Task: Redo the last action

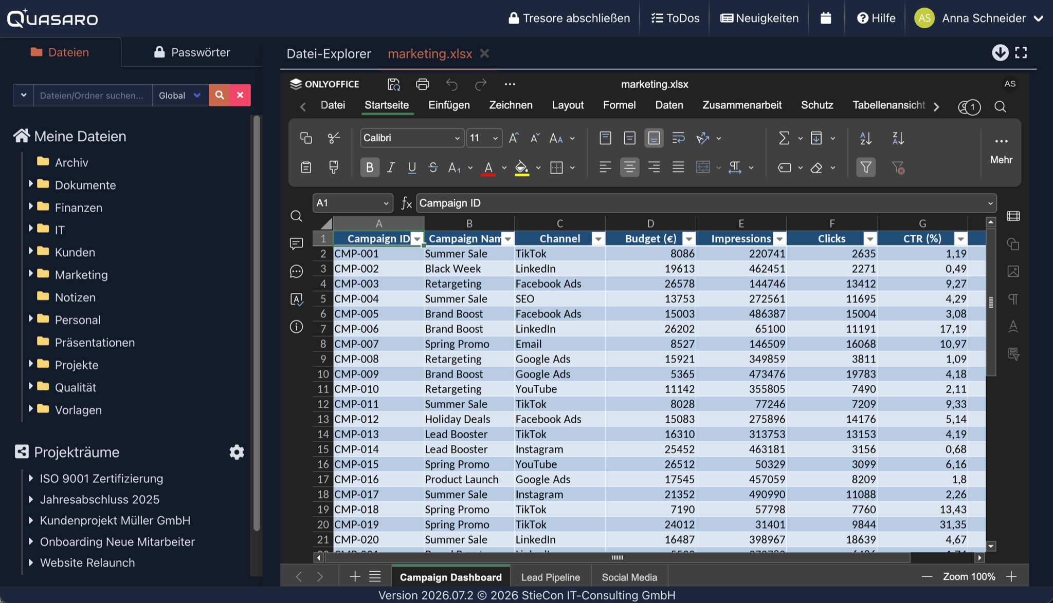Action: [x=481, y=84]
